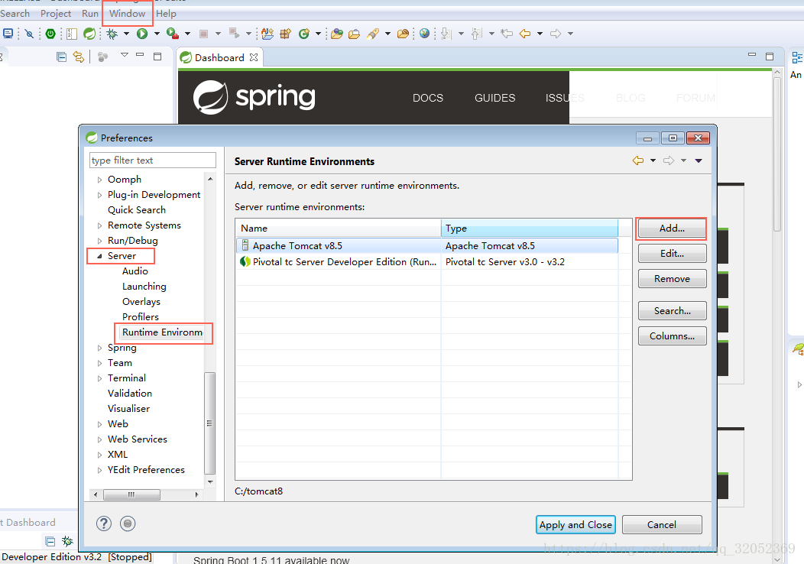Click the yellow Back arrow in main toolbar
The width and height of the screenshot is (804, 564).
524,34
